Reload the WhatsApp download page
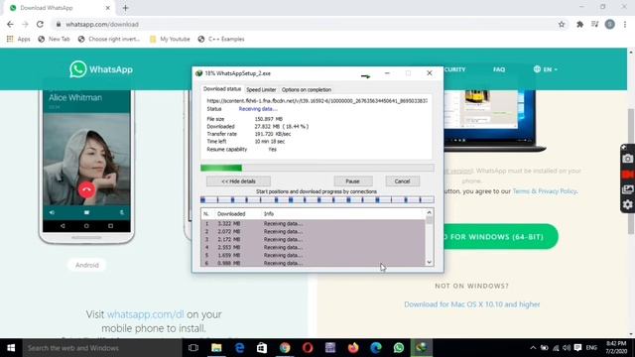 40,24
